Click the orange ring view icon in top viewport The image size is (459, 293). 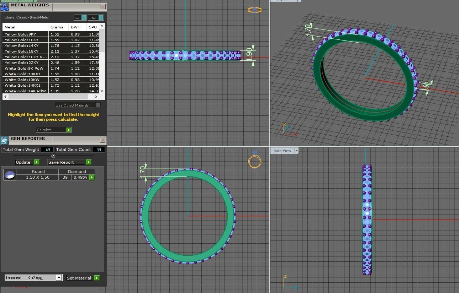255,10
